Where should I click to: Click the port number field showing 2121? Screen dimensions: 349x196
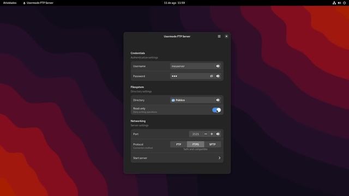196,134
